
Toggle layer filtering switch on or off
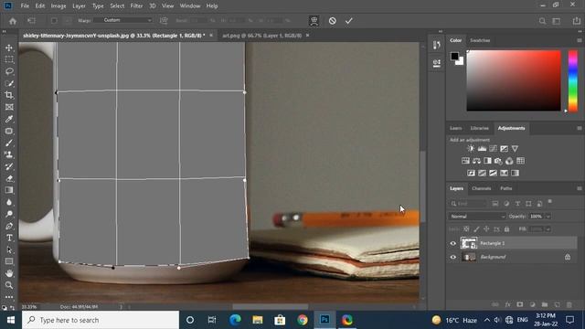click(x=549, y=202)
